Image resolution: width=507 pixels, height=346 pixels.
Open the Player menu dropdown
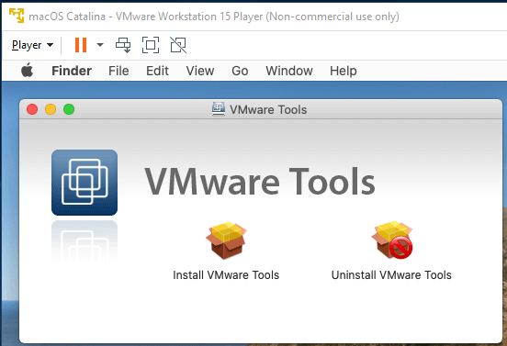click(32, 45)
